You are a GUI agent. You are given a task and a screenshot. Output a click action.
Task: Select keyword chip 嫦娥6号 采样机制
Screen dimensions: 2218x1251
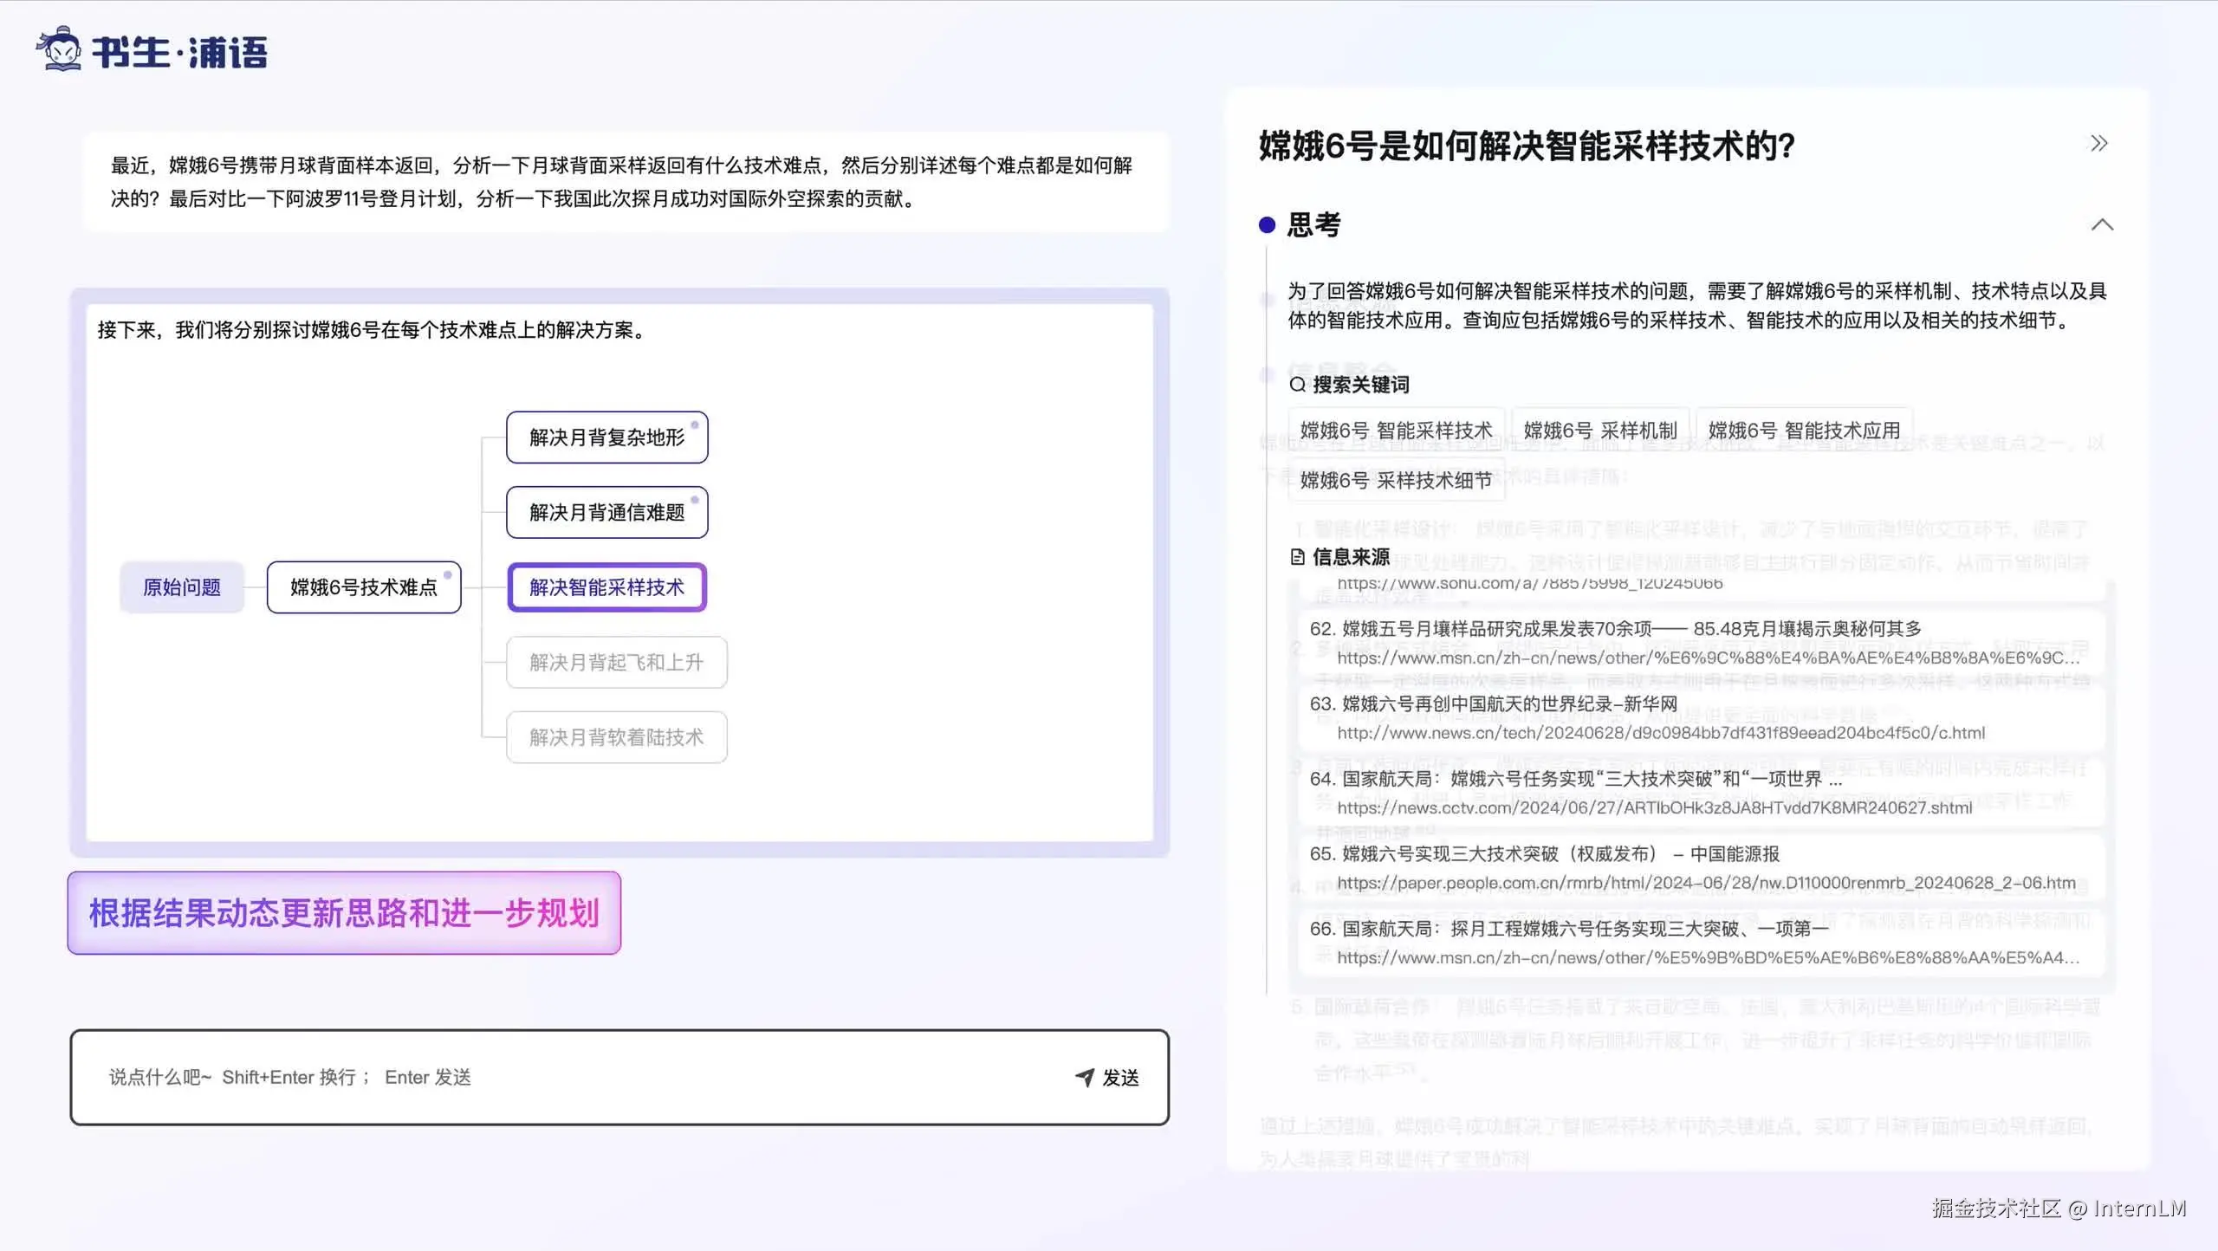click(x=1599, y=430)
